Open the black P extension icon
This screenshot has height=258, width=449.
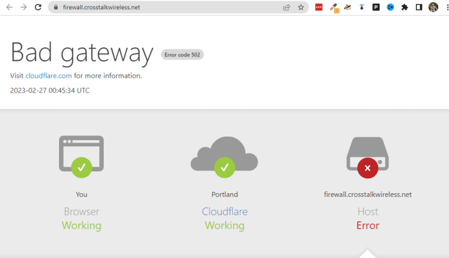pos(376,7)
